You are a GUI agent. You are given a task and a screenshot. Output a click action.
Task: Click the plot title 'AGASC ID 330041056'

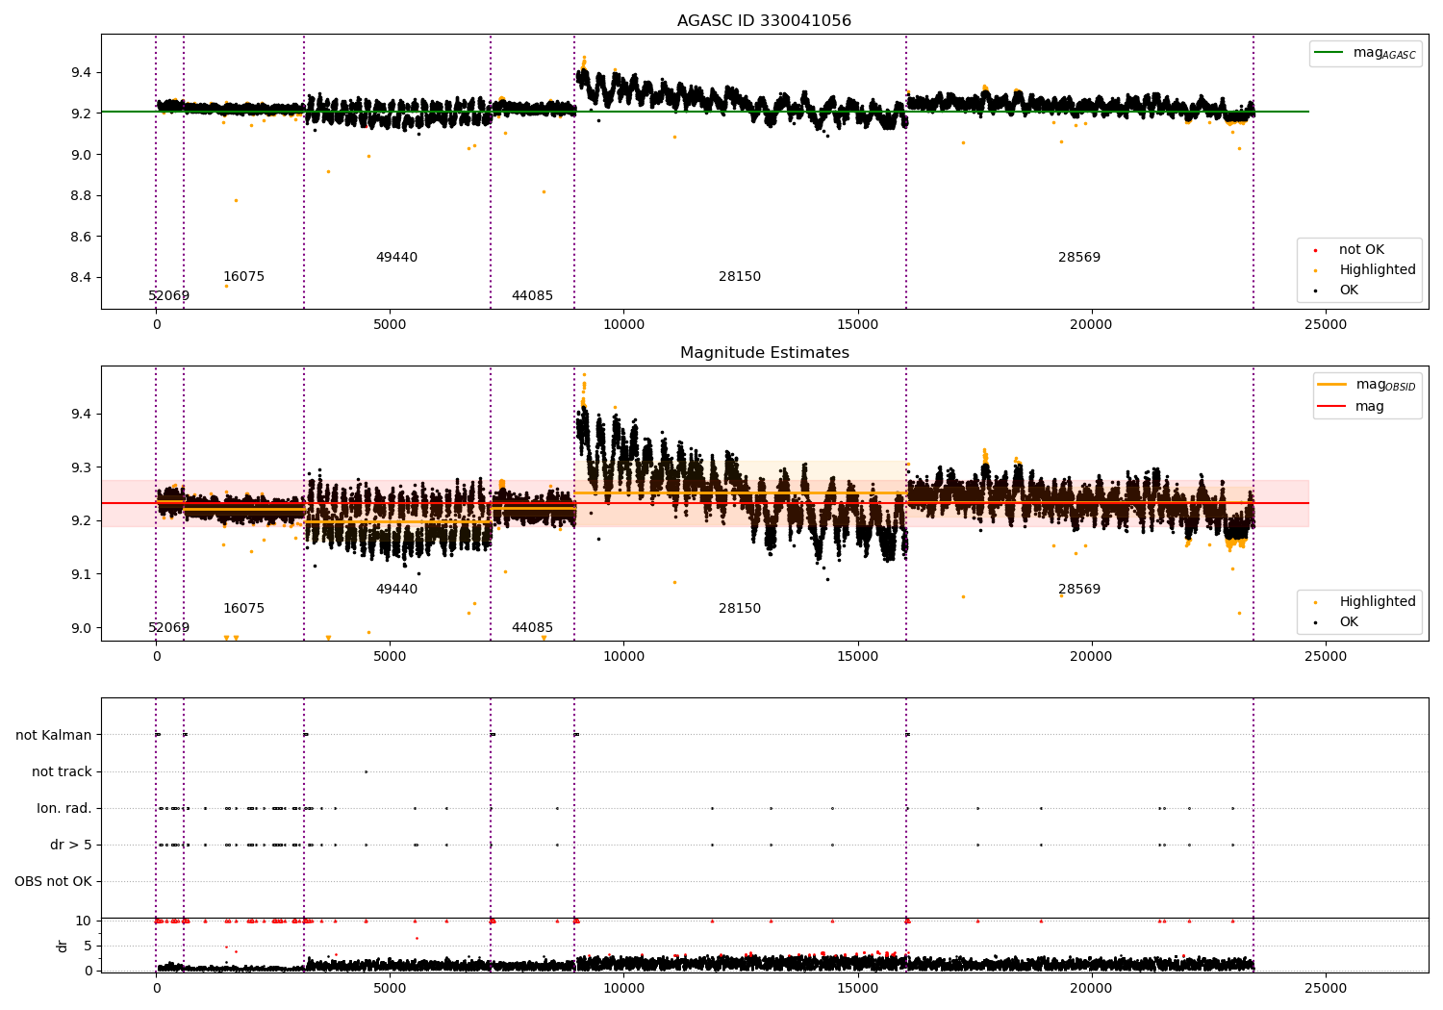click(764, 21)
